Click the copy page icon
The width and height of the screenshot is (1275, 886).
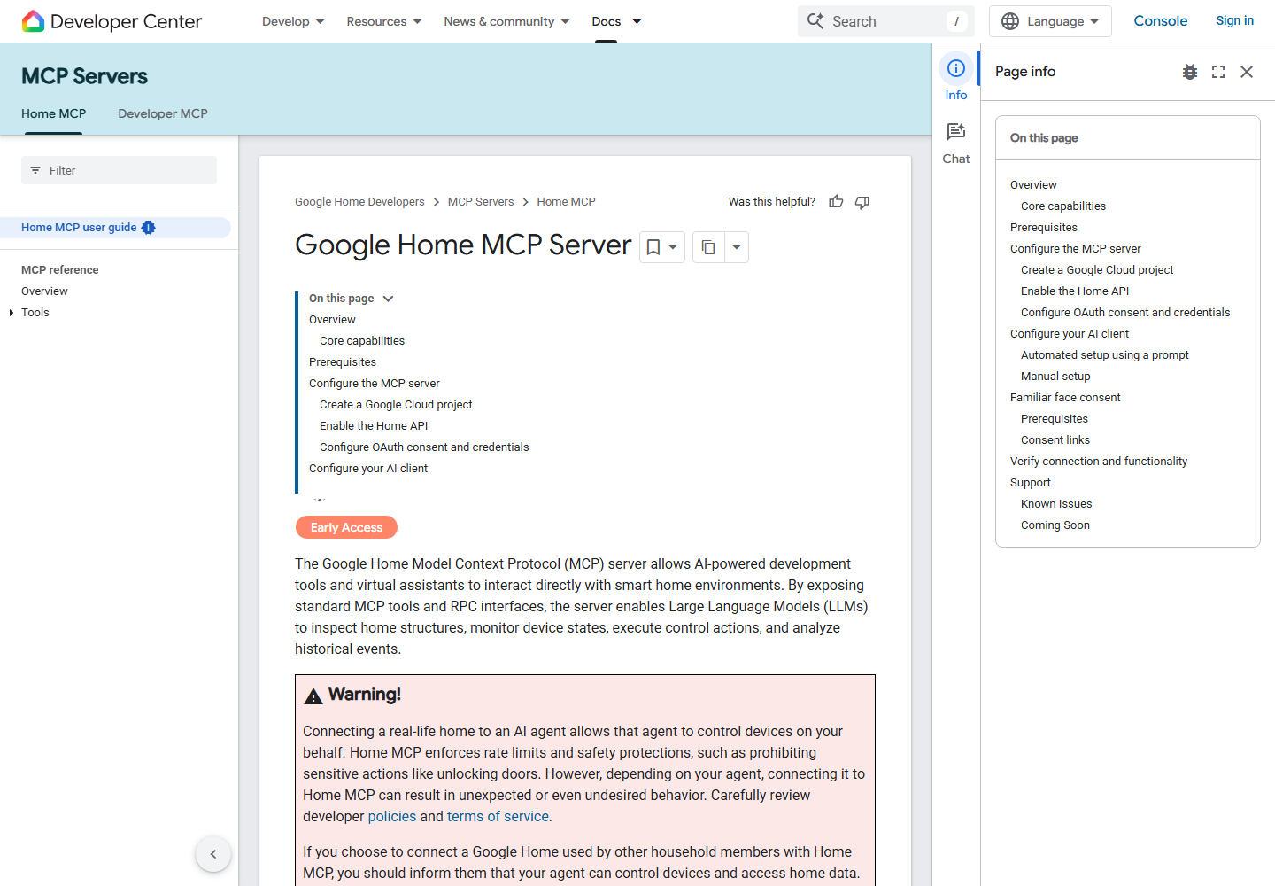click(708, 247)
